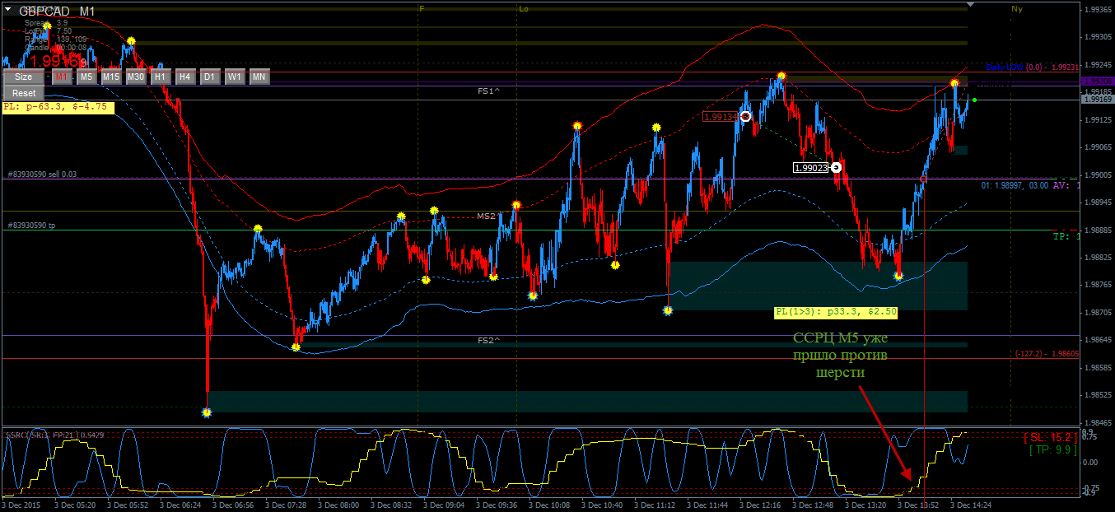Click the (-127.2) - 1.98605 level label
The image size is (1115, 512).
tap(1046, 353)
